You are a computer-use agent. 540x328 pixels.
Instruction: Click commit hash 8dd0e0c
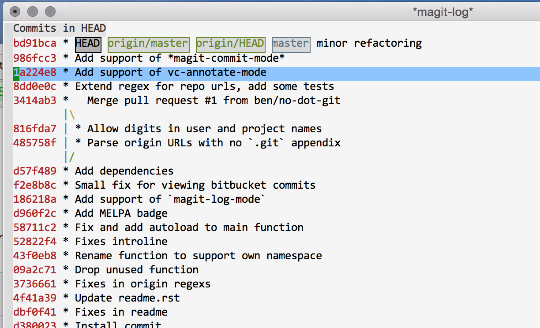35,86
